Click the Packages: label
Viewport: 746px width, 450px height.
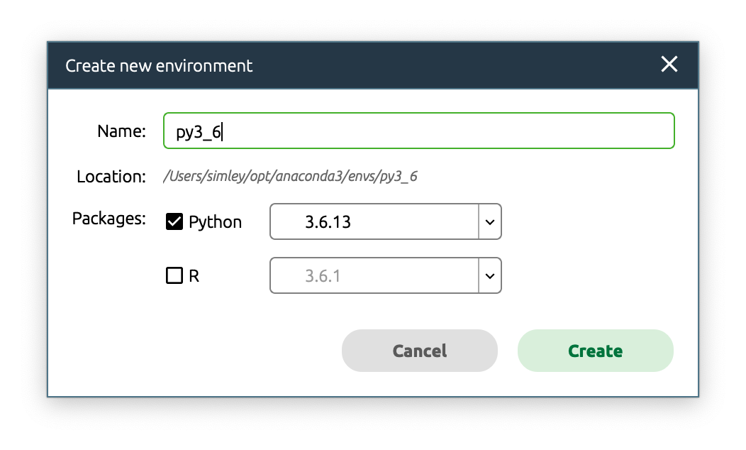pyautogui.click(x=108, y=219)
